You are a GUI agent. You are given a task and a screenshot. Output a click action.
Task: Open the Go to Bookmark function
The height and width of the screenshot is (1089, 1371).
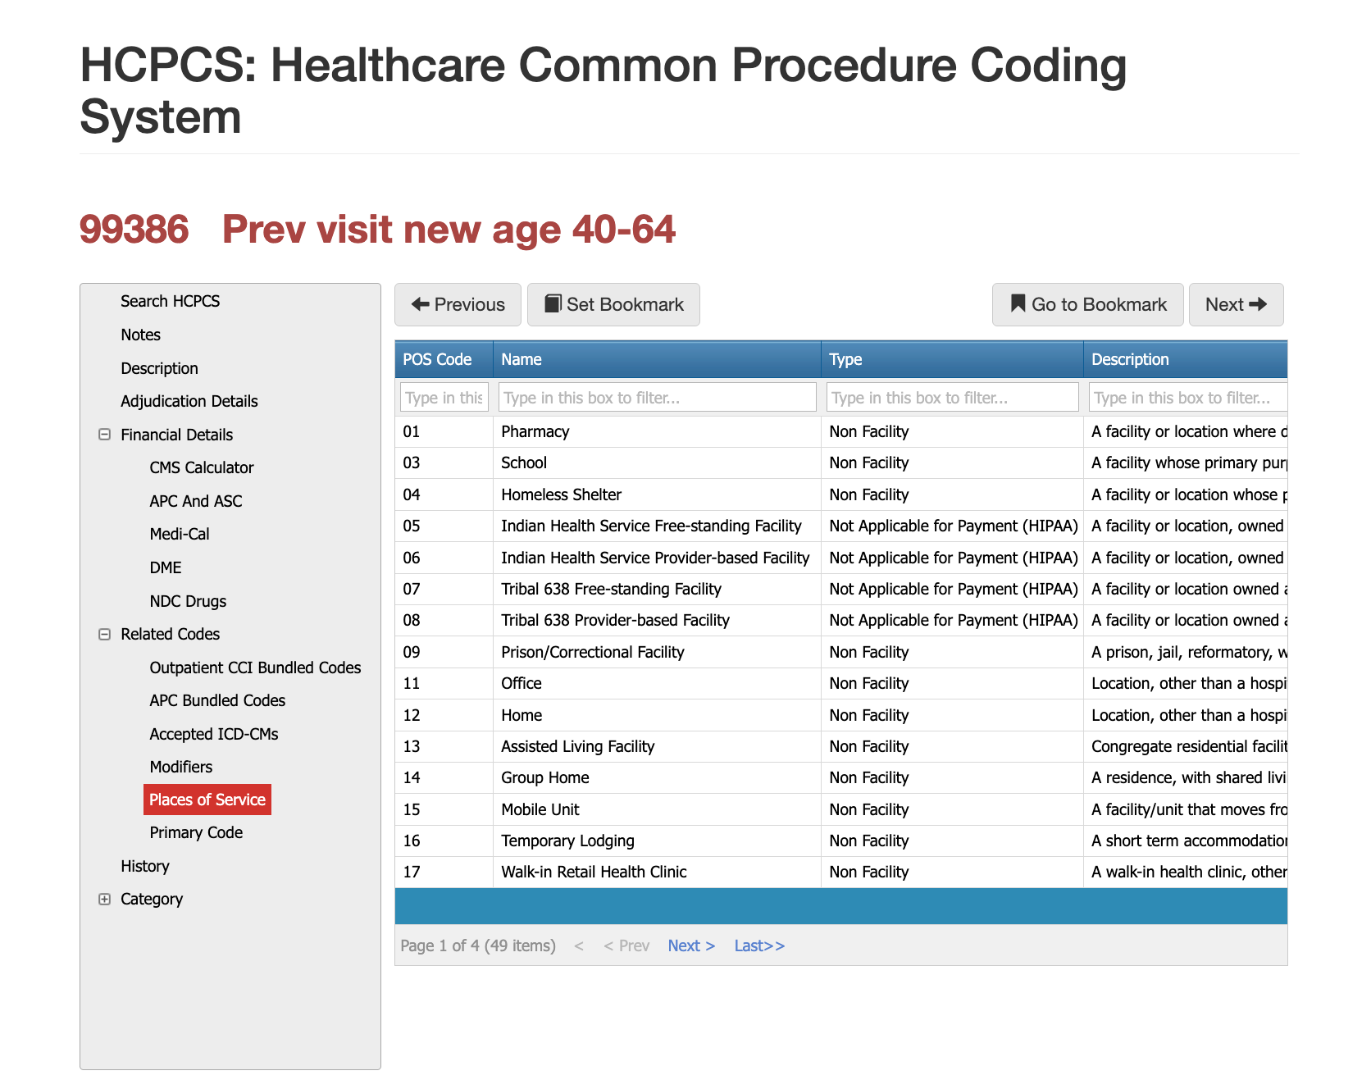[1087, 304]
